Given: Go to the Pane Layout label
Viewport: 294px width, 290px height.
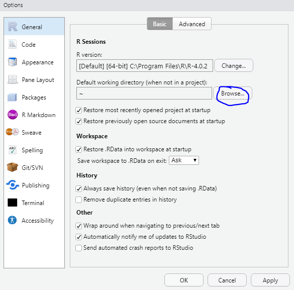Looking at the screenshot, I should (x=38, y=80).
